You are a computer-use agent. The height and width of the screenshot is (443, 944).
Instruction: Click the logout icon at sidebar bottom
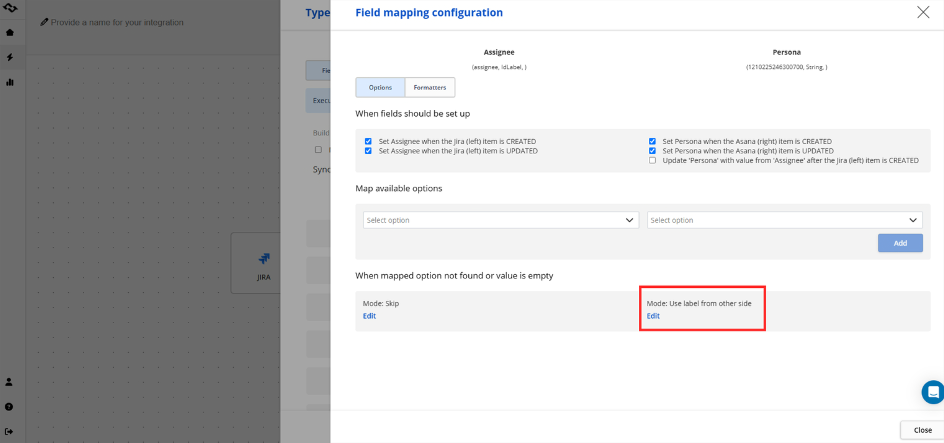(x=9, y=431)
